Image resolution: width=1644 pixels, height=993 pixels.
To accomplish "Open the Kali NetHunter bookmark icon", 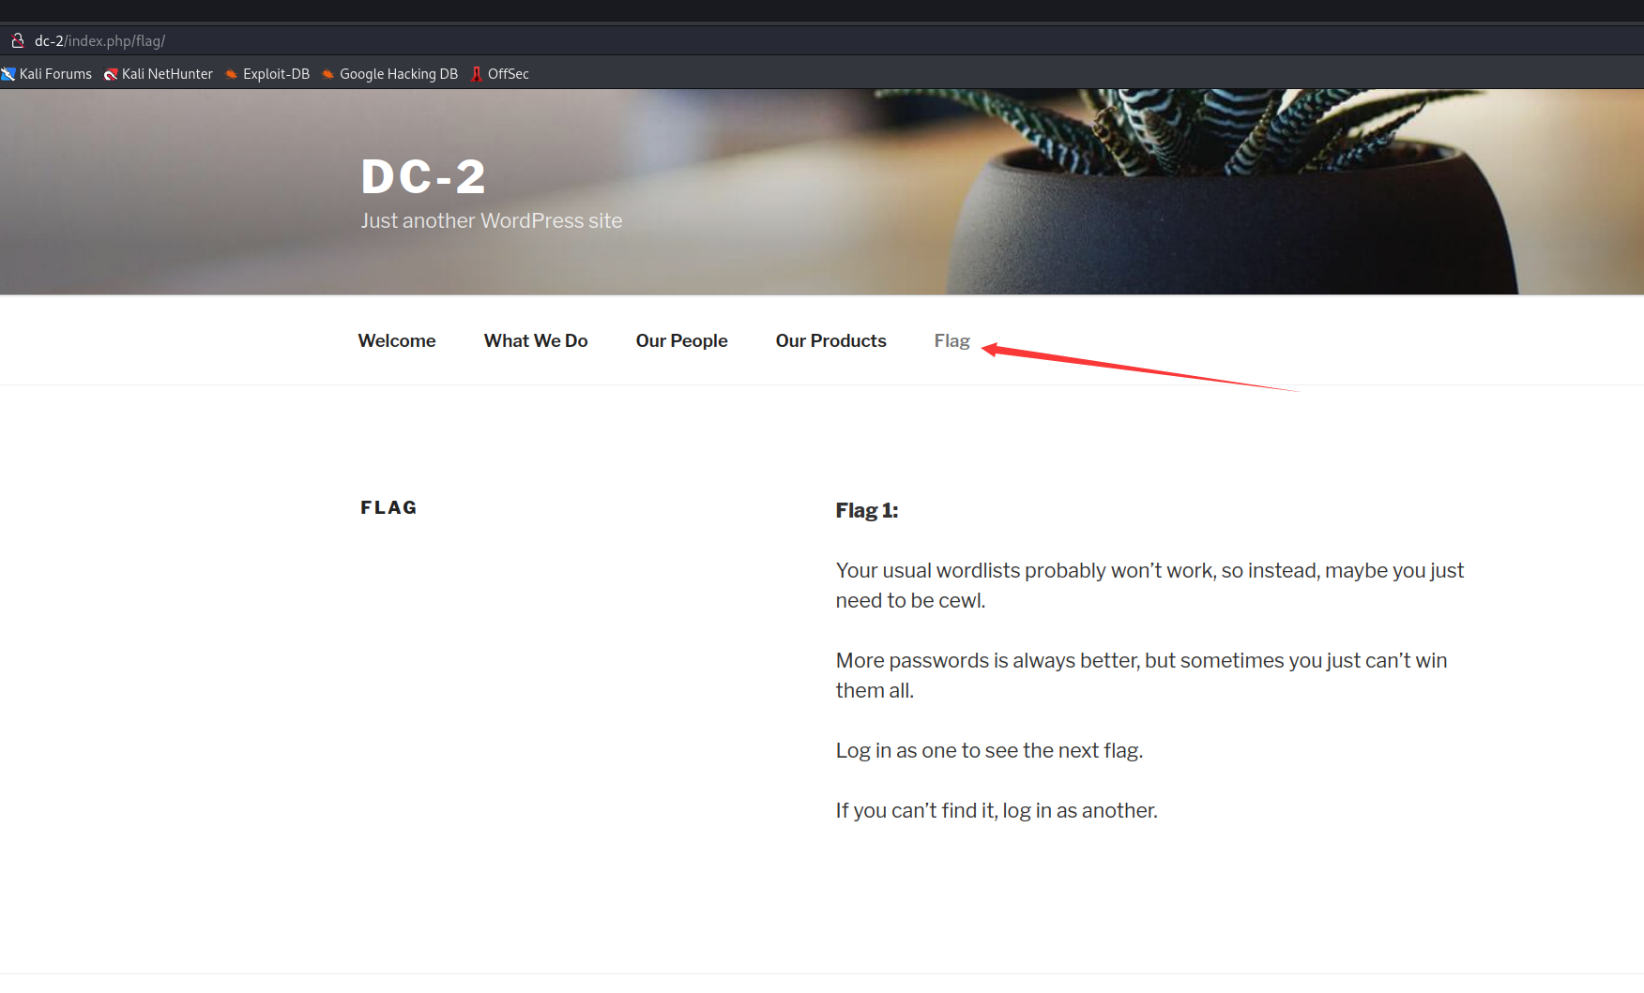I will (111, 74).
